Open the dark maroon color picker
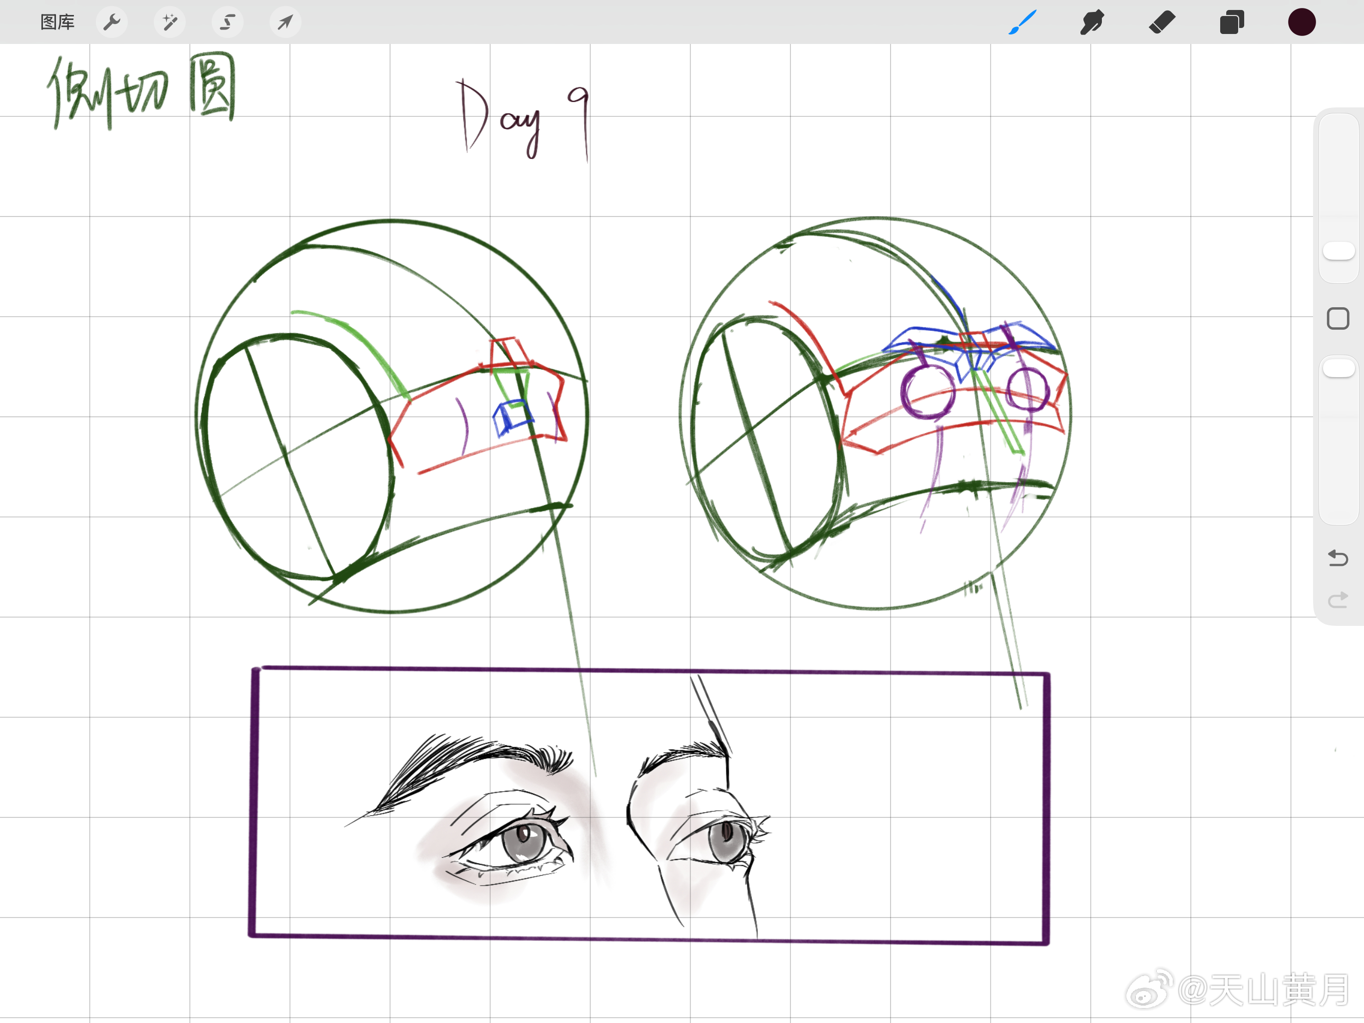 point(1302,22)
